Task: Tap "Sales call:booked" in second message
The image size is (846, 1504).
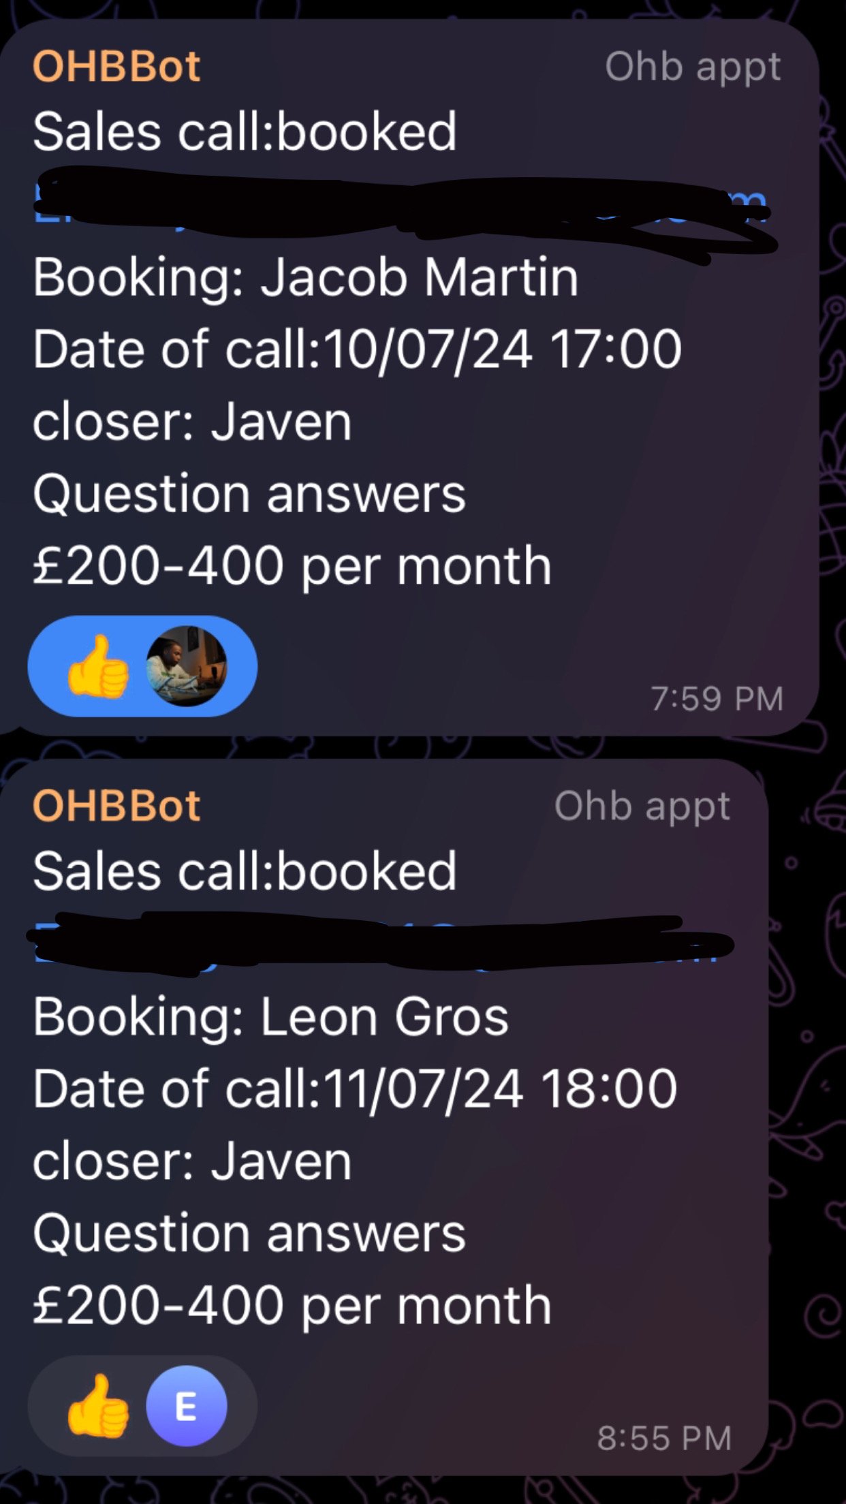Action: click(x=245, y=871)
